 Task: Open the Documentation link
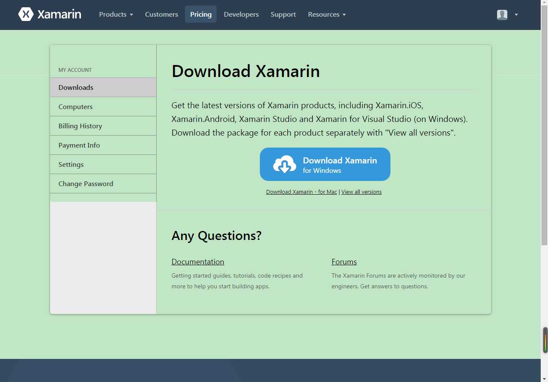click(x=198, y=262)
